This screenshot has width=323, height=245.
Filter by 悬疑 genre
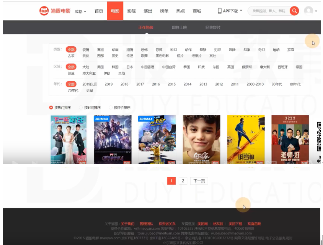tap(203, 50)
